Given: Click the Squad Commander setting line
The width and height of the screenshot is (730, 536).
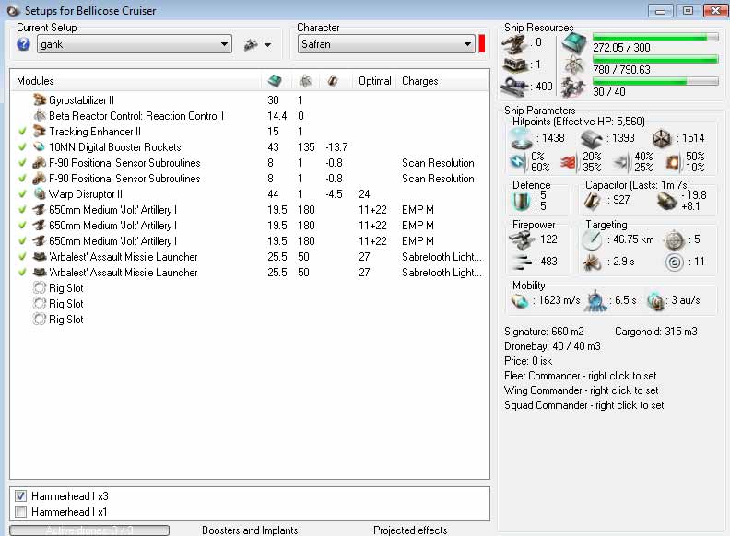Looking at the screenshot, I should [x=583, y=405].
